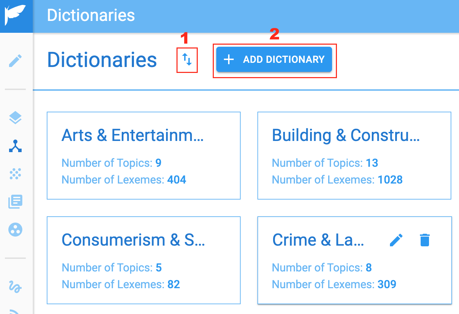Image resolution: width=459 pixels, height=314 pixels.
Task: Open the Building & Construction dictionary card
Action: (354, 156)
